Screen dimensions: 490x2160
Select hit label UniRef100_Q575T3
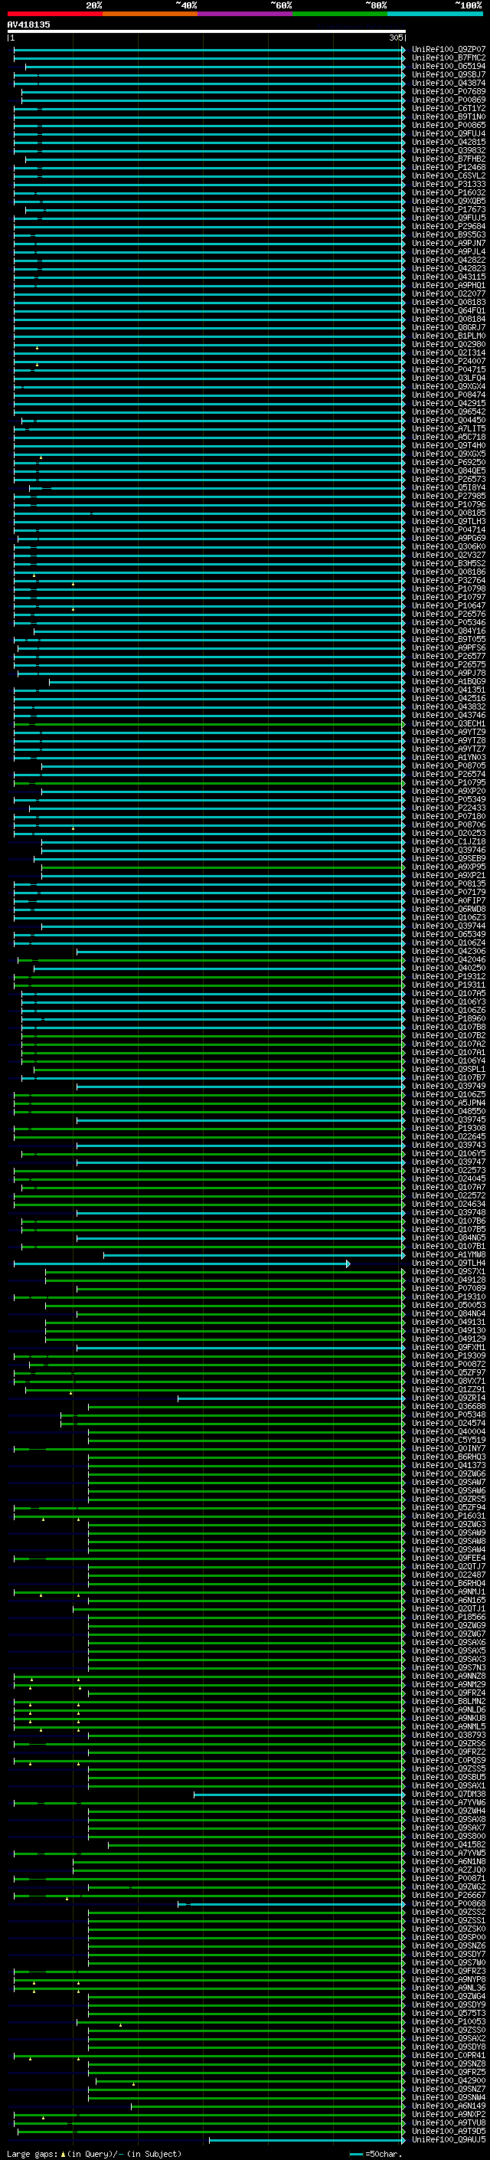449,2012
